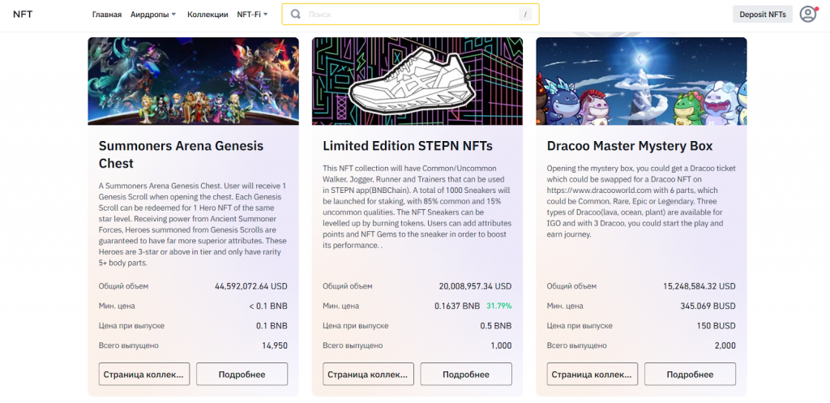Open the Главная menu item
830x403 pixels.
point(107,15)
